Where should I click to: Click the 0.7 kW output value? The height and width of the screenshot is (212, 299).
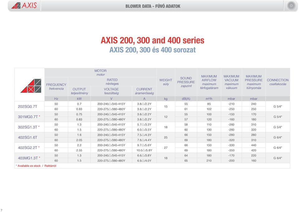point(79,104)
